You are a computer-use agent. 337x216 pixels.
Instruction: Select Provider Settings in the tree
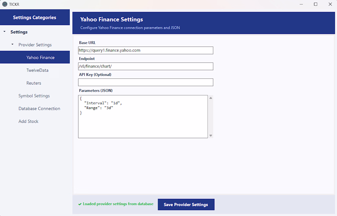pyautogui.click(x=35, y=45)
